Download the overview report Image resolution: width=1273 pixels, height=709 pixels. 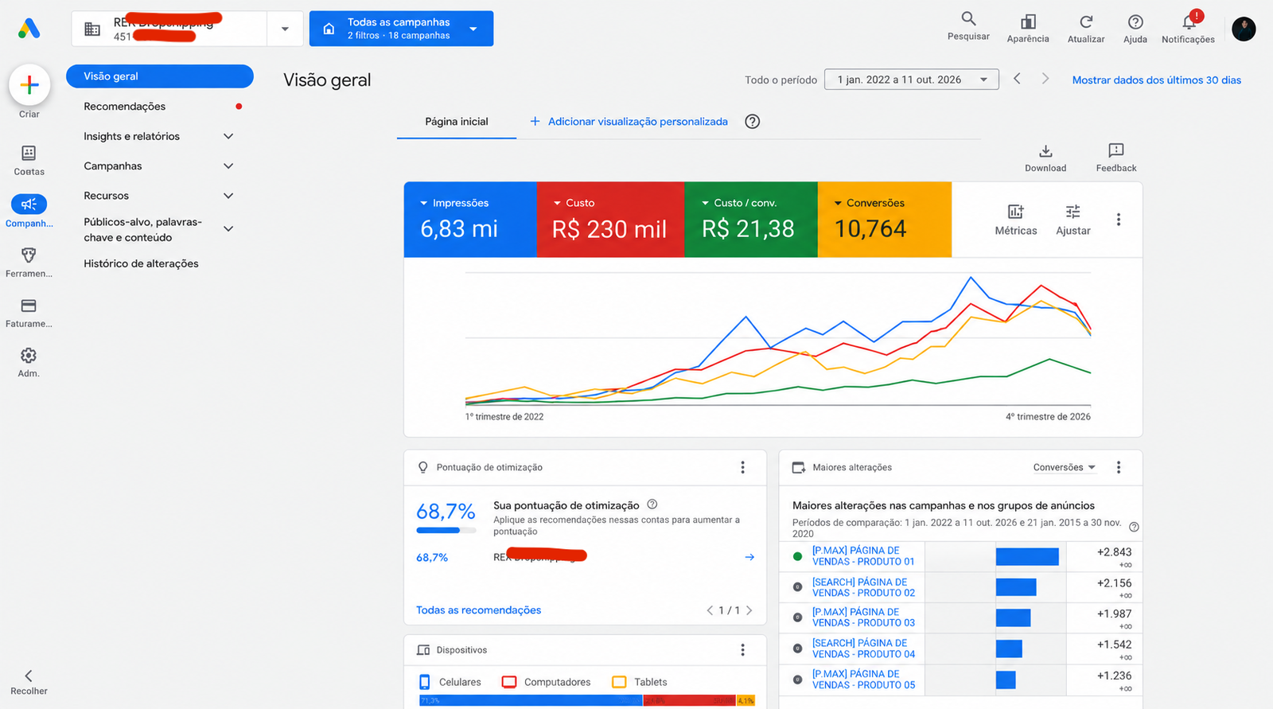pyautogui.click(x=1045, y=158)
